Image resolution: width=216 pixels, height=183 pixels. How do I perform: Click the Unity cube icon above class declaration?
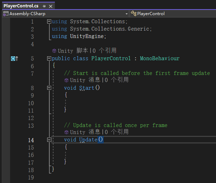point(54,51)
